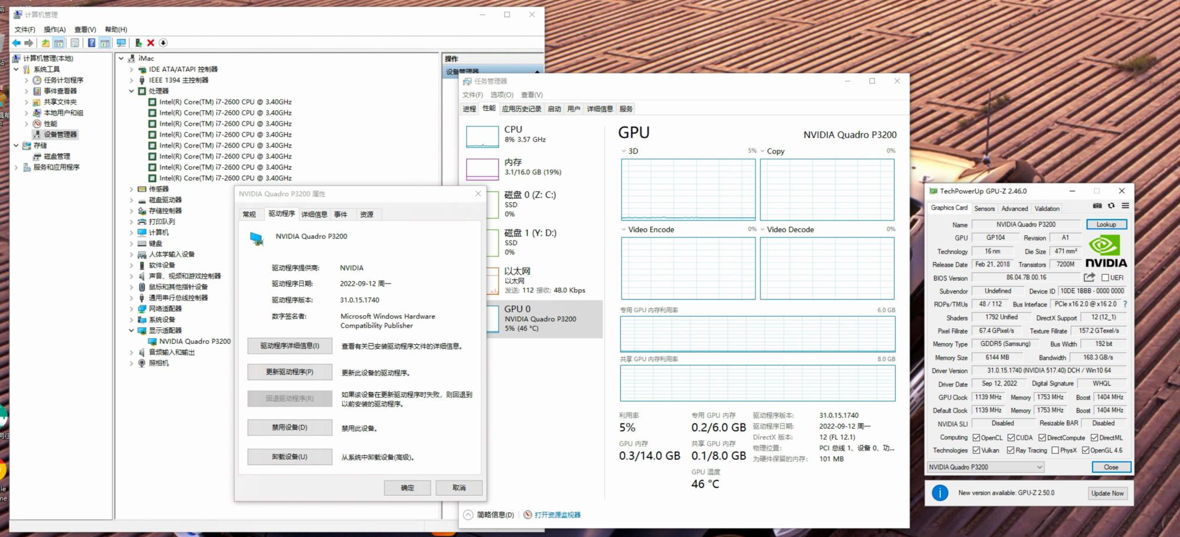Click the 卸载设备(U) button
The width and height of the screenshot is (1180, 537).
pyautogui.click(x=290, y=457)
